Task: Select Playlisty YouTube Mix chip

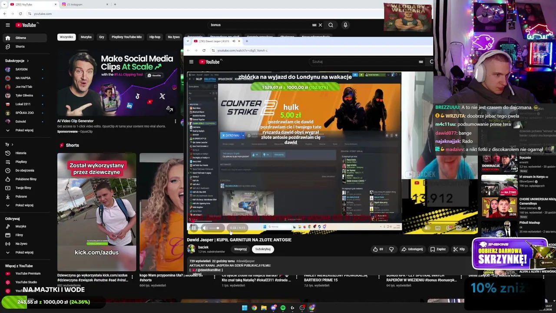Action: pyautogui.click(x=126, y=37)
